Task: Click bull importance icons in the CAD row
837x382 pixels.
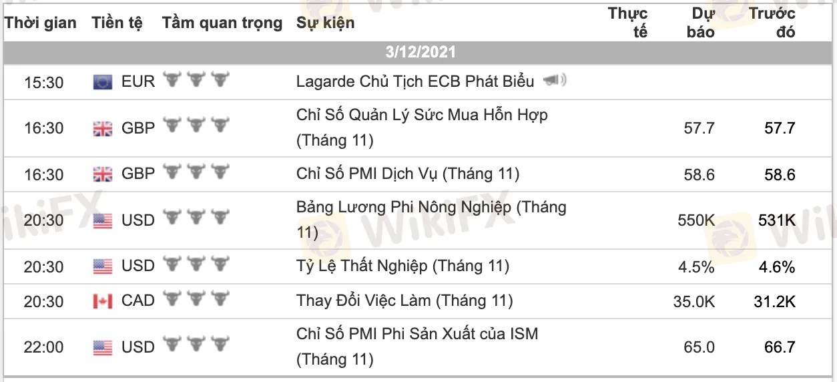Action: 196,300
